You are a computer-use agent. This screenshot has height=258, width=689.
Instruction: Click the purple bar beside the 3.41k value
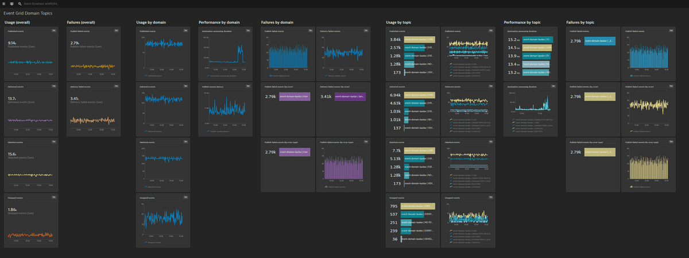[350, 96]
